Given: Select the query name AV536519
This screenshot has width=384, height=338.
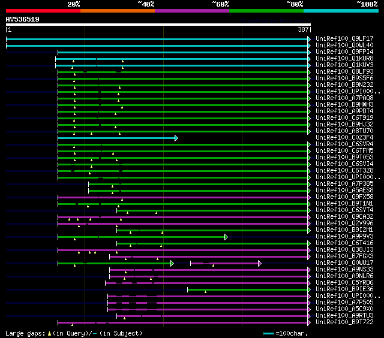Looking at the screenshot, I should [x=23, y=19].
